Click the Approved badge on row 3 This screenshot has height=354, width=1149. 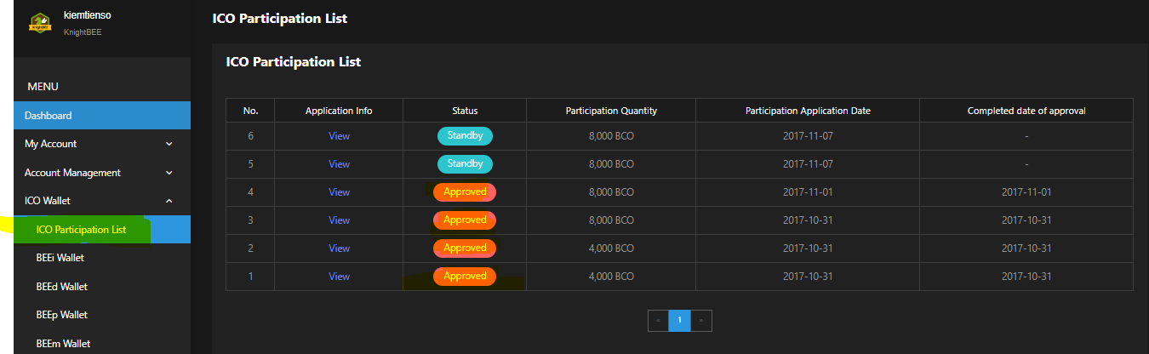465,220
